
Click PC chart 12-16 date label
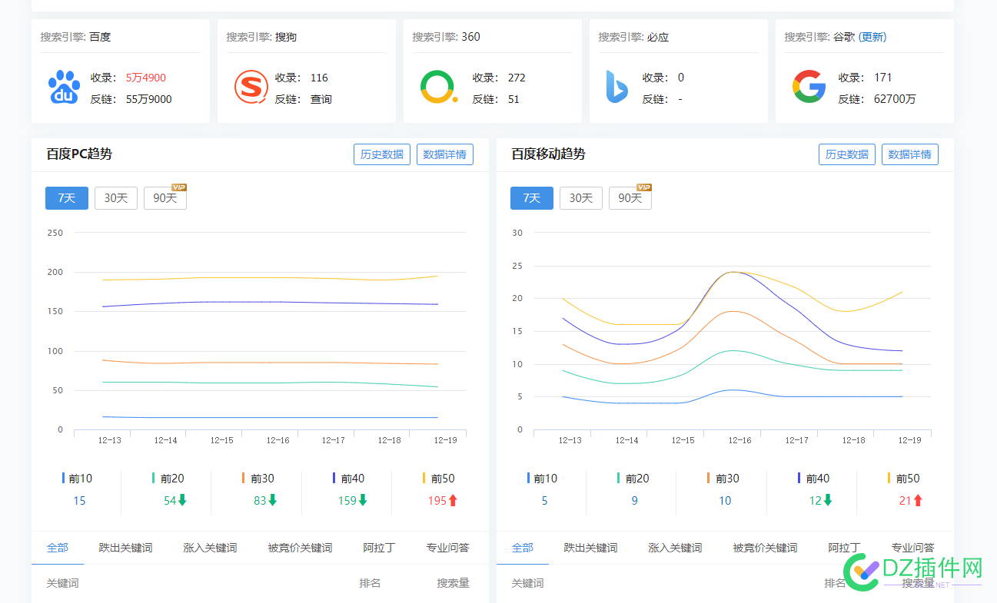point(277,440)
